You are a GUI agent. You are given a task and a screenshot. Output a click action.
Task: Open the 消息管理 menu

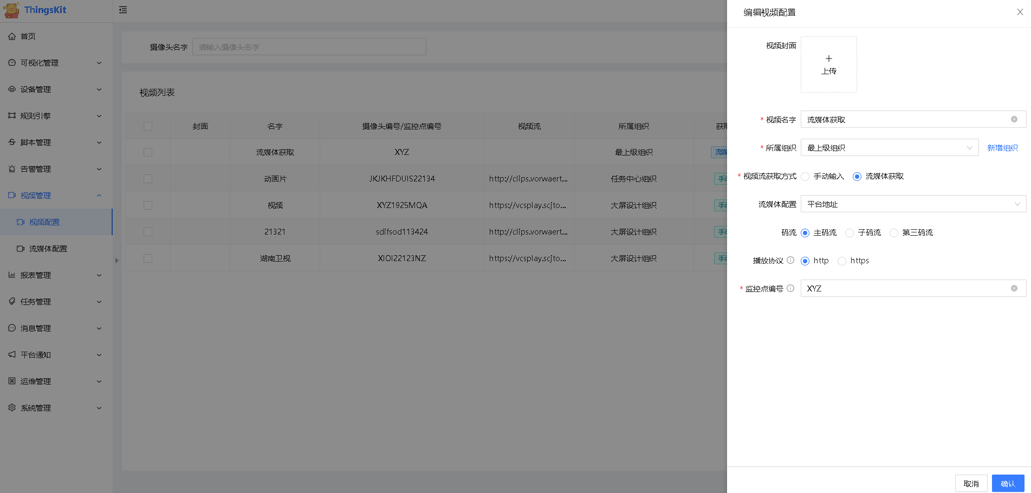[56, 328]
